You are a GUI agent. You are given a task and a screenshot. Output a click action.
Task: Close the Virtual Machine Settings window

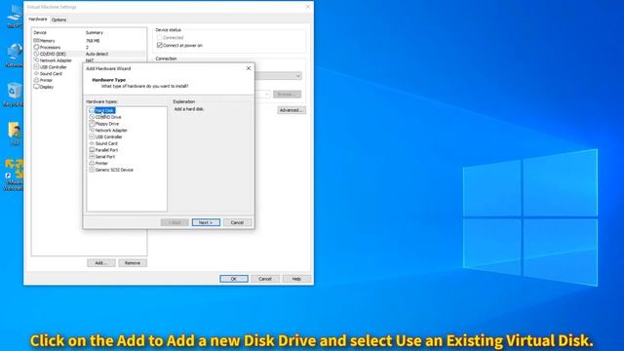pos(308,7)
